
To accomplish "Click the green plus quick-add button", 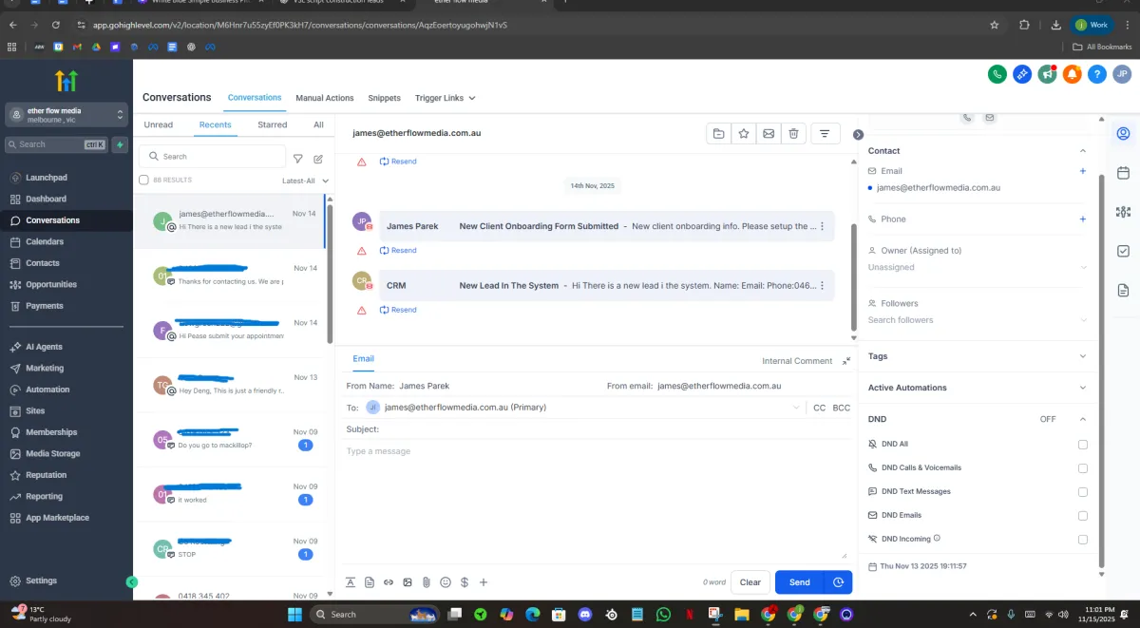I will [x=120, y=144].
